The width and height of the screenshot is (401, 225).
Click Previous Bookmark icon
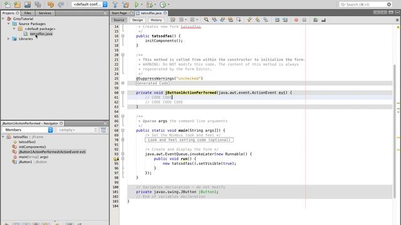249,20
